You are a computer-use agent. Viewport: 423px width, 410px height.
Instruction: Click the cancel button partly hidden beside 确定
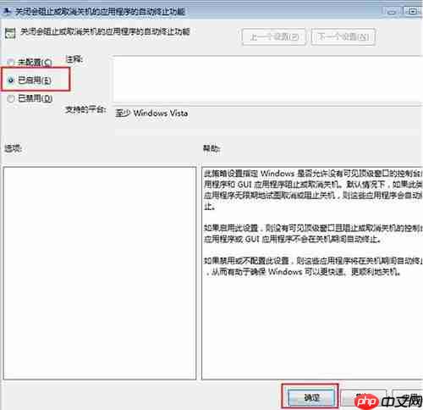coord(363,397)
